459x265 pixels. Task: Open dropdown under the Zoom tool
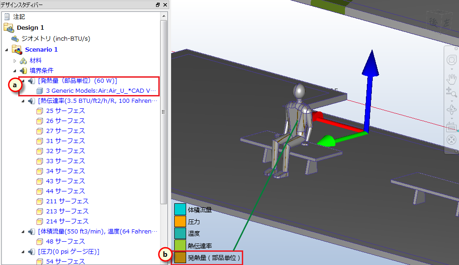(452, 101)
